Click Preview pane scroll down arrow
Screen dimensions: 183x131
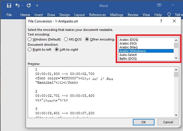pyautogui.click(x=176, y=115)
